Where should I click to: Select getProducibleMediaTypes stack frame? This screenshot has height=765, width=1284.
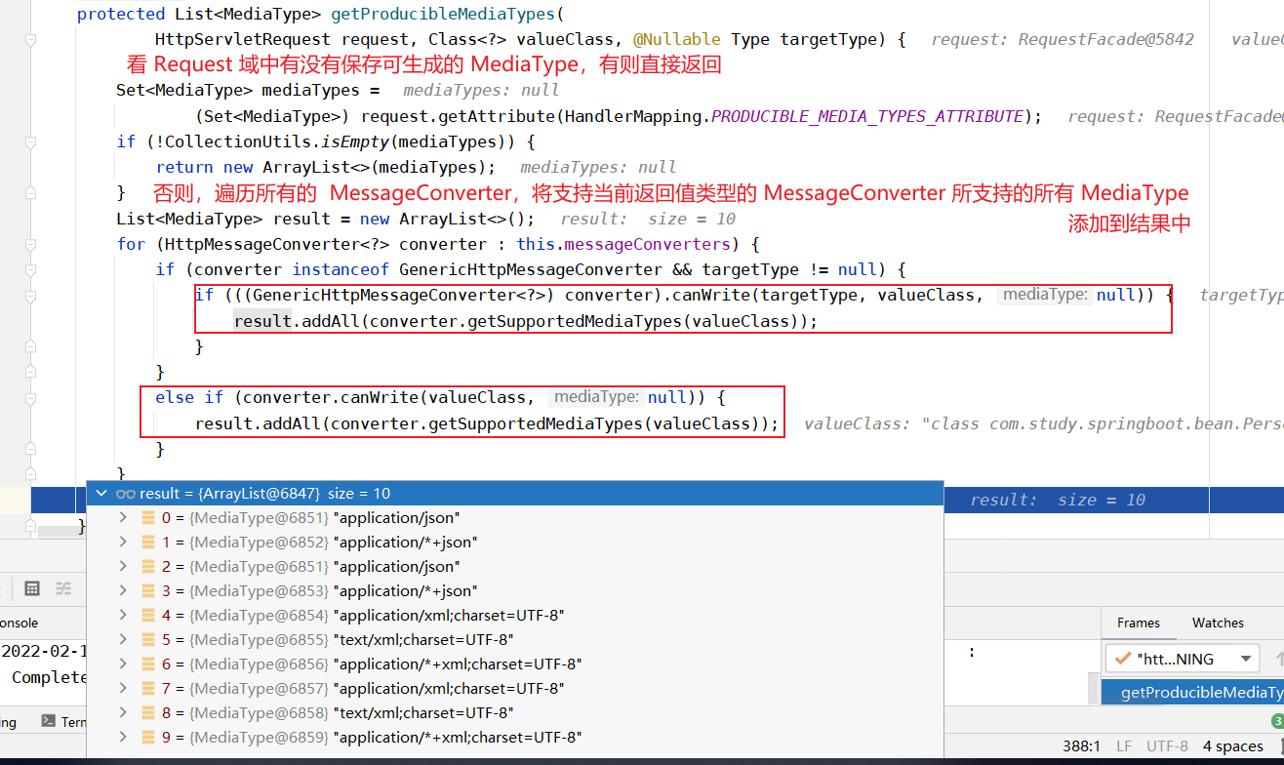click(x=1193, y=693)
